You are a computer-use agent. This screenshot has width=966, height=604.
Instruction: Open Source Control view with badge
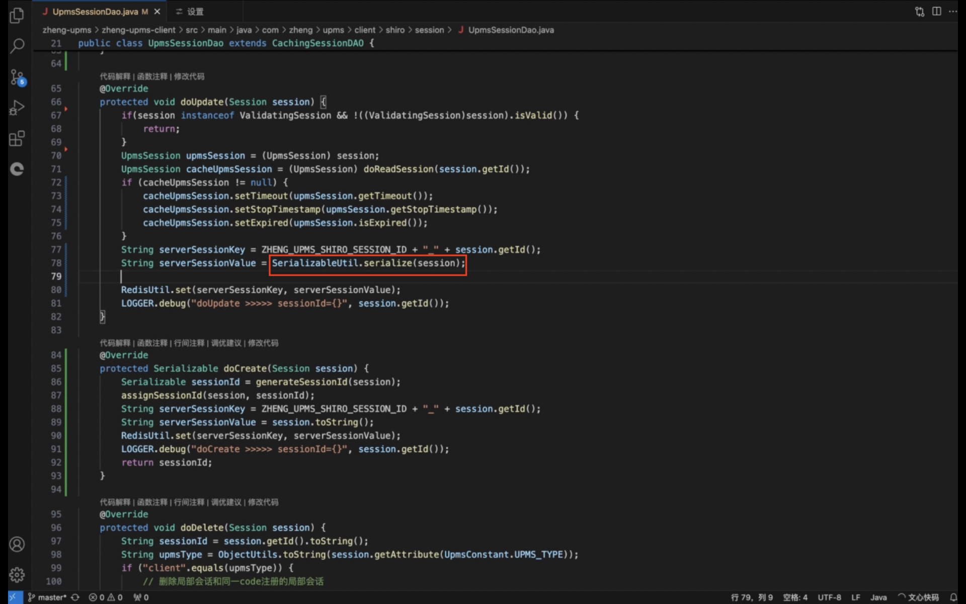[x=17, y=77]
